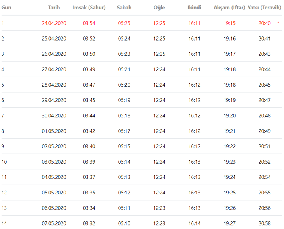Click the 25.04.2020 date cell
The image size is (284, 229).
tap(54, 39)
